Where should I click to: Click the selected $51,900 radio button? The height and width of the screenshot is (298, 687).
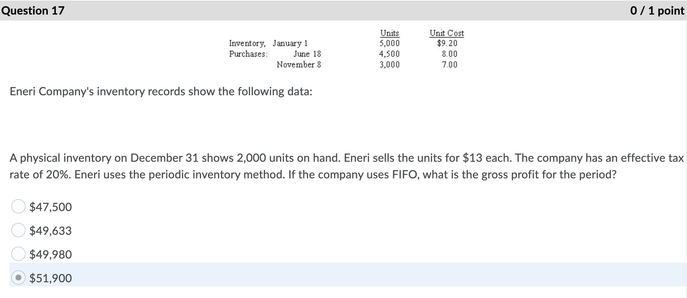[x=18, y=278]
